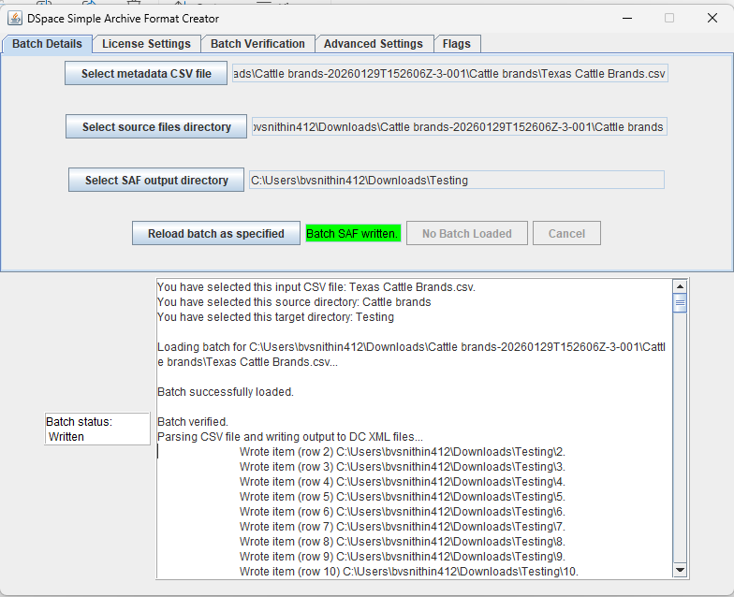This screenshot has width=734, height=597.
Task: Choose Select SAF output directory button
Action: 156,180
